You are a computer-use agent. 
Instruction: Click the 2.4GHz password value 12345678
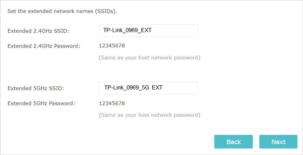point(112,46)
